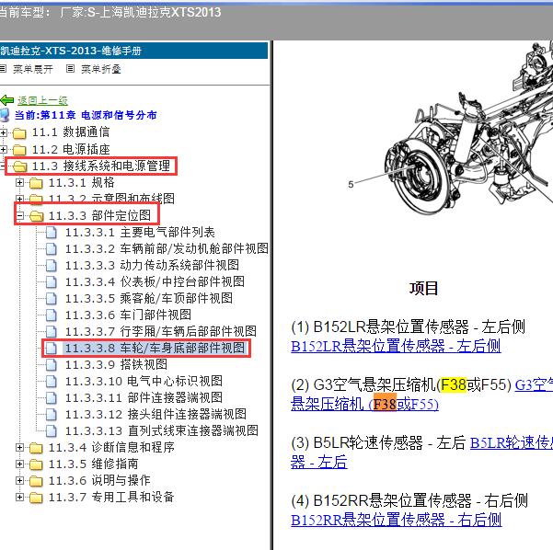Click page icon of 11.3.3.8 车轮/车身底部
Screen dimensions: 553x550
(x=52, y=349)
